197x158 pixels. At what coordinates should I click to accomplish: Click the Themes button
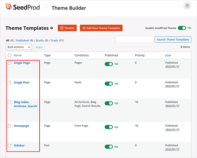(x=67, y=28)
